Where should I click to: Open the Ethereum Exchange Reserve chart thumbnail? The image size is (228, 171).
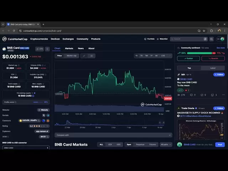201,129
